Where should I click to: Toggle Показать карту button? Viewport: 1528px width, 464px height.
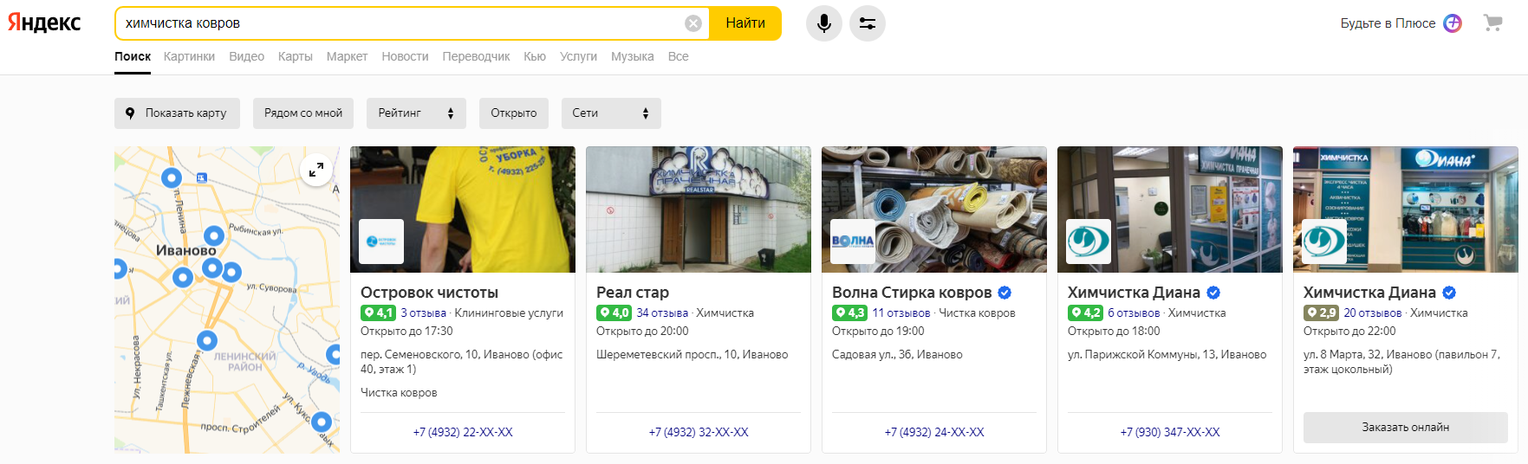[177, 113]
